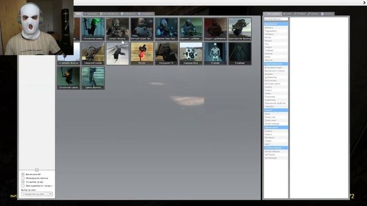Select the Инструменты tab in right panel
Image resolution: width=367 pixels, height=206 pixels.
272,14
